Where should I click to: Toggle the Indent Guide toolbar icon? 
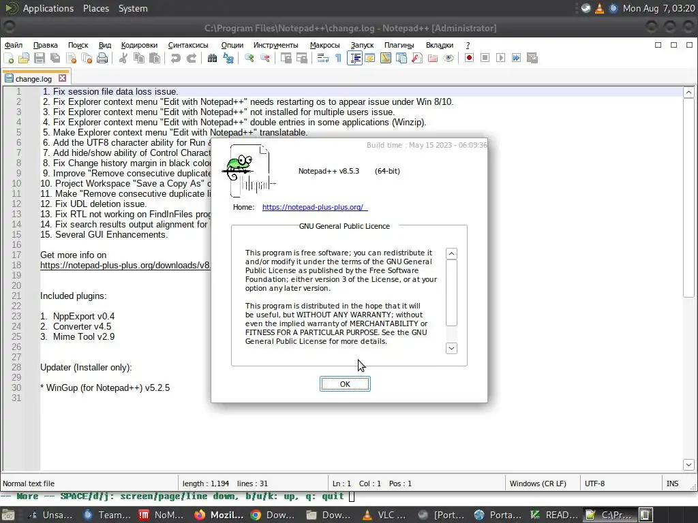(354, 58)
